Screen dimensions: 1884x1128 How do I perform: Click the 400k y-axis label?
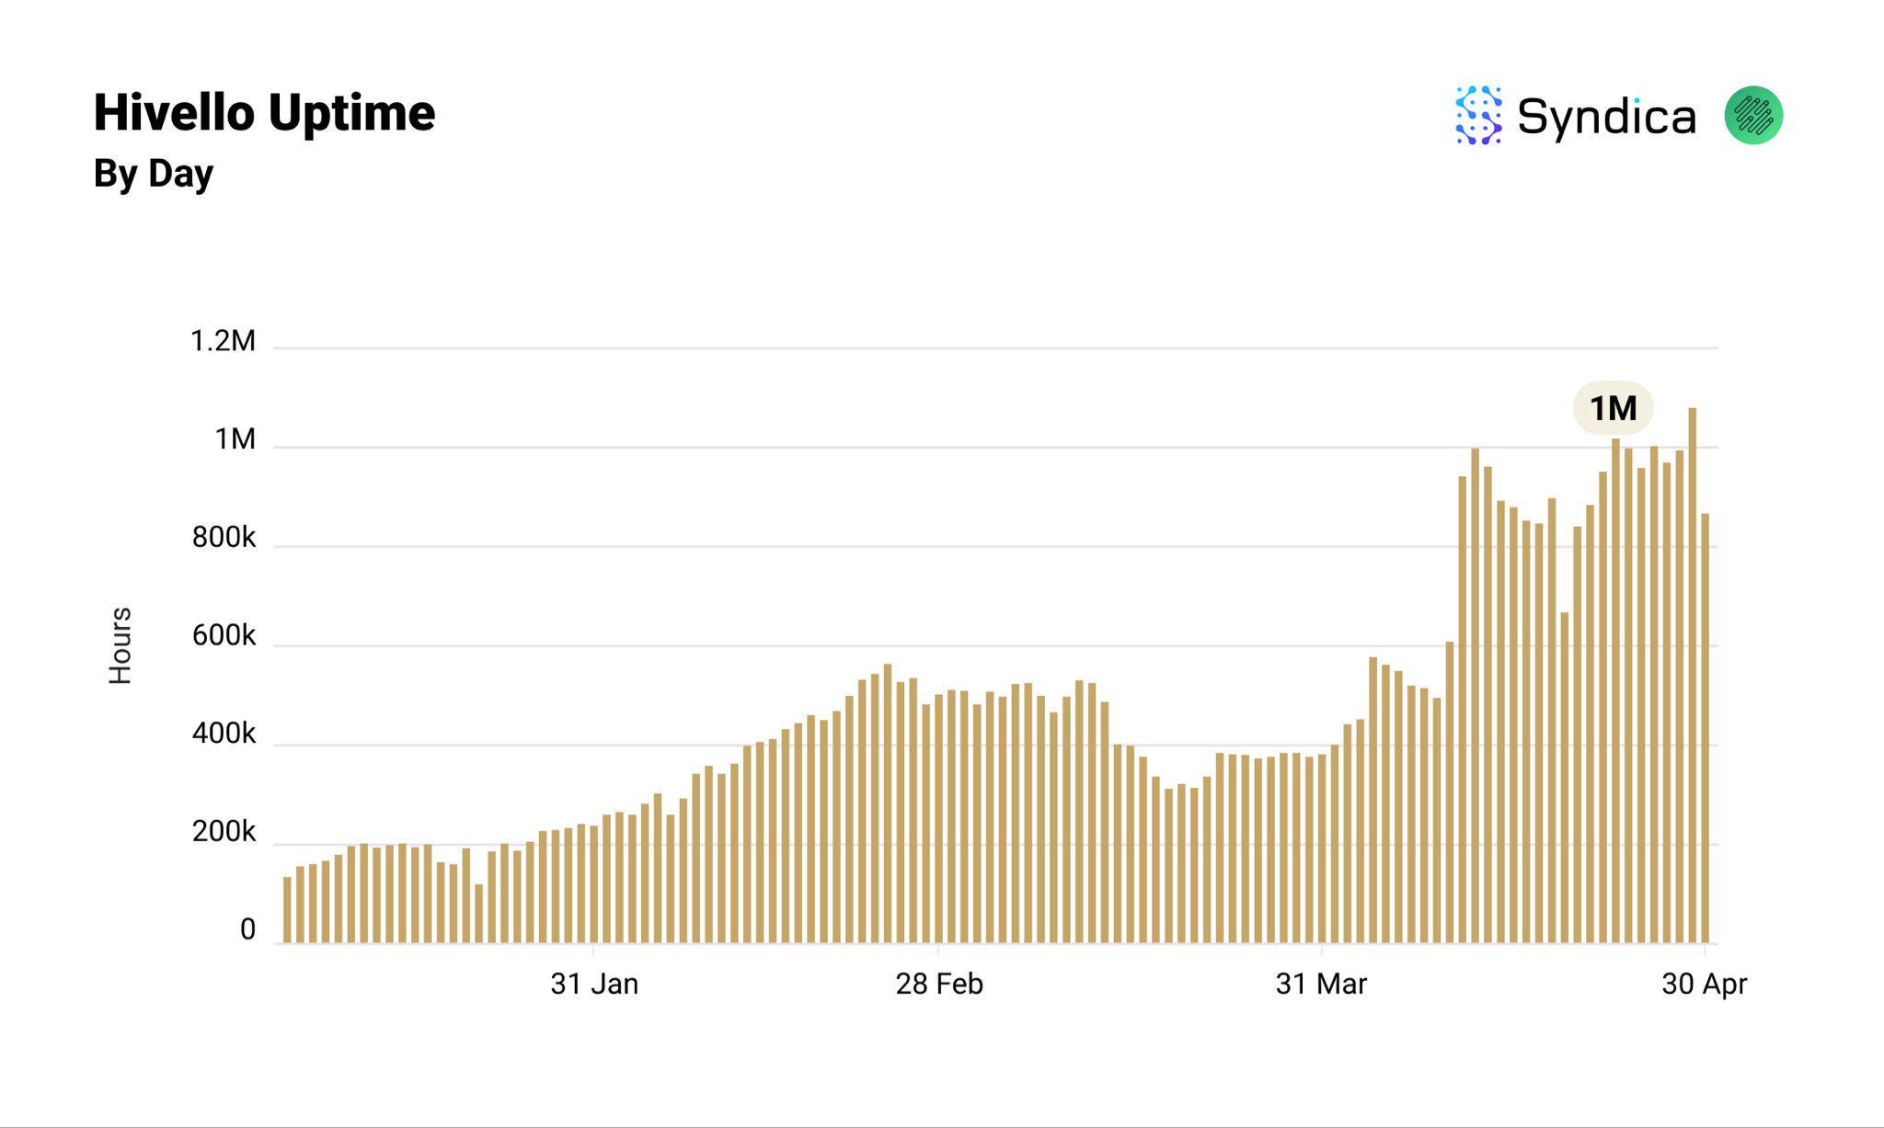pos(224,735)
